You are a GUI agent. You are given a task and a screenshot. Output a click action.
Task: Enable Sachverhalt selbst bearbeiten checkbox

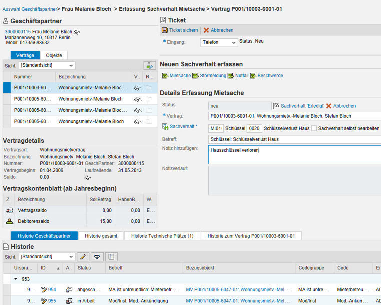tap(314, 128)
